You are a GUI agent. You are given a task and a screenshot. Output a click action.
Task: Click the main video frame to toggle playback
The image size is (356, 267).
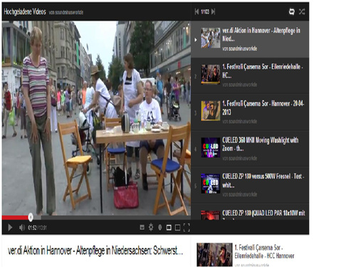96,118
